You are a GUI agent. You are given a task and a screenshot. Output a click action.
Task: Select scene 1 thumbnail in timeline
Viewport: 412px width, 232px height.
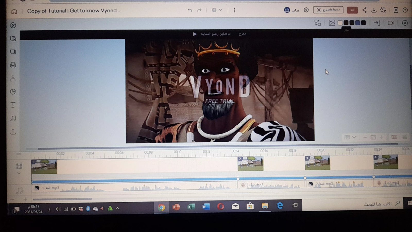click(44, 167)
